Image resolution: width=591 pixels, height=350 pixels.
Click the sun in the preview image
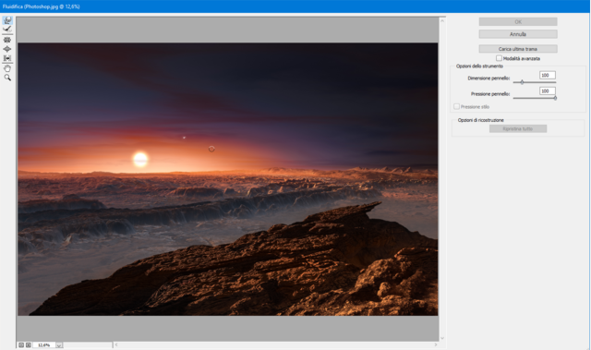[x=140, y=160]
